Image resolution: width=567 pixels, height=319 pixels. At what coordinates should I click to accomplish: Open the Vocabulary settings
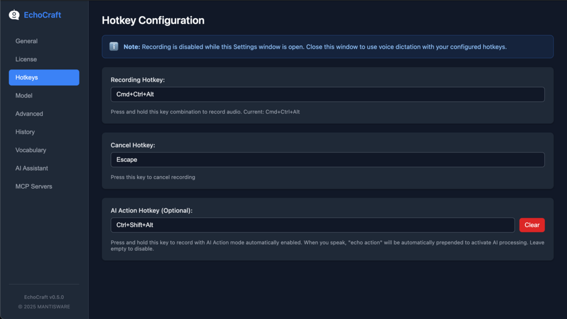pos(31,150)
